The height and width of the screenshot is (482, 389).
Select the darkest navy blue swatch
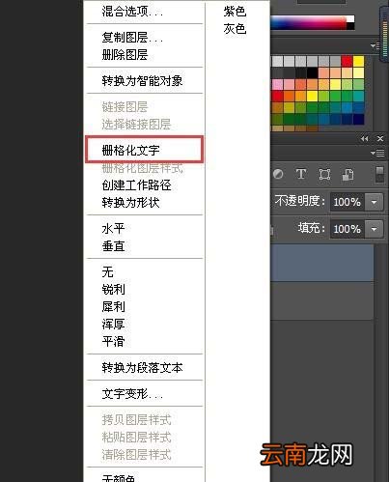point(358,119)
